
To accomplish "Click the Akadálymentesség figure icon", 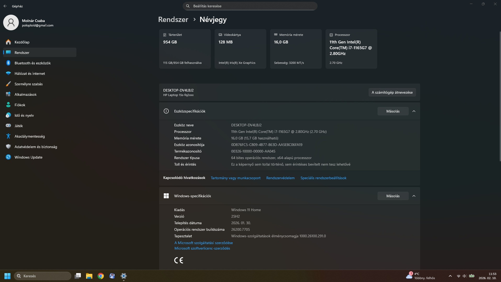I will 8,136.
